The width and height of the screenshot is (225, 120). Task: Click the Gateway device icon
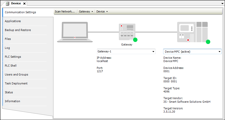tap(127, 32)
